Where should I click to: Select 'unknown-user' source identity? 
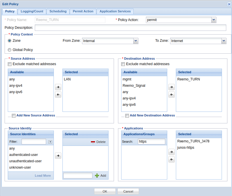point(31,167)
